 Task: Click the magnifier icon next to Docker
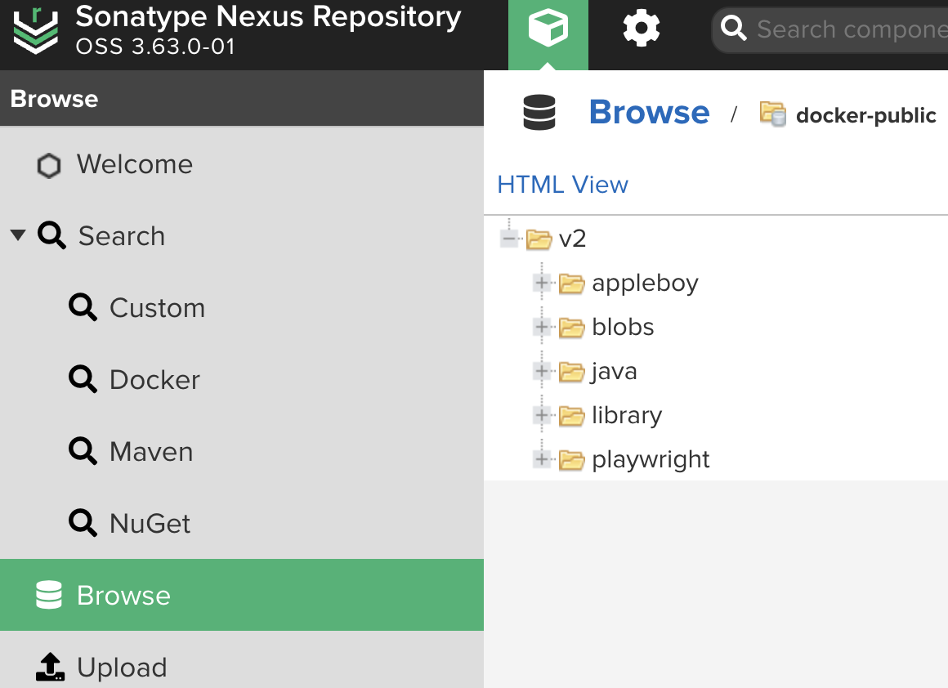(83, 380)
